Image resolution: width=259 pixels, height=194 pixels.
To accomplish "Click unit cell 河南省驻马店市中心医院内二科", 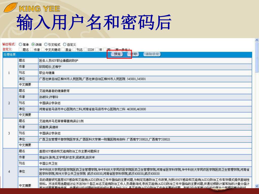I will click(145, 109).
